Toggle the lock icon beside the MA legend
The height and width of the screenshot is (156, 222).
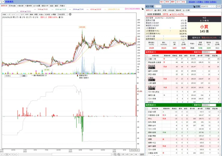[x=142, y=9]
